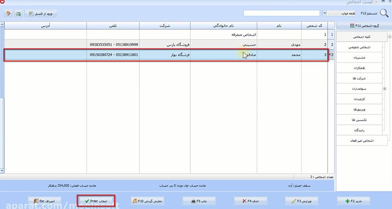Screen dimensions: 392x209
Task: Expand the سهامداران tree node
Action: (385, 89)
